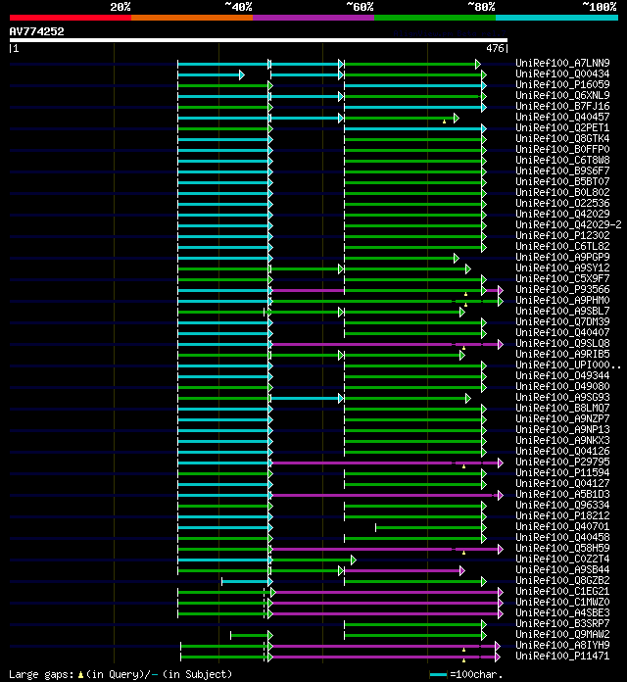Click the white query sequence ruler bar
Viewport: 627px width, 682px height.
click(x=259, y=40)
